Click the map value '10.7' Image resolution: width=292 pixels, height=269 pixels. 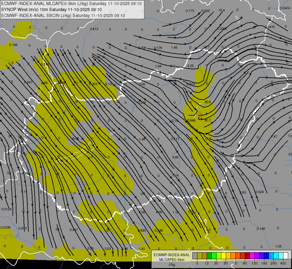(206, 47)
